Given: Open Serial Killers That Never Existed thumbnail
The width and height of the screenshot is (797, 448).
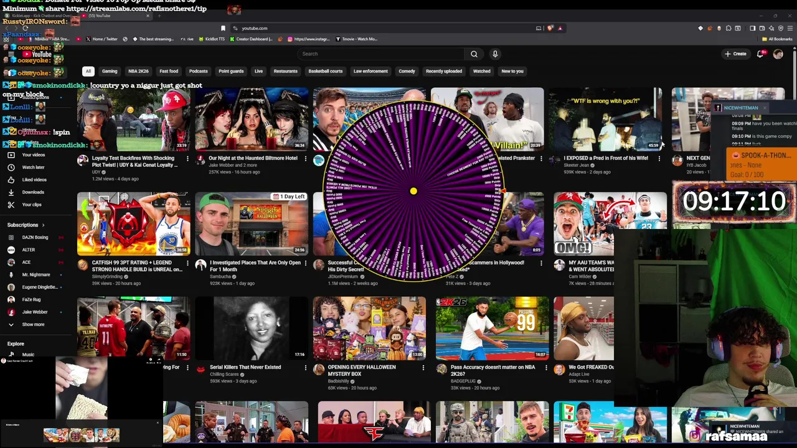Looking at the screenshot, I should 252,329.
